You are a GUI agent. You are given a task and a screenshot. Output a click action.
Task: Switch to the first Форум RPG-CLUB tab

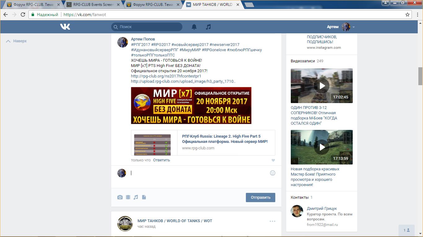pyautogui.click(x=33, y=5)
